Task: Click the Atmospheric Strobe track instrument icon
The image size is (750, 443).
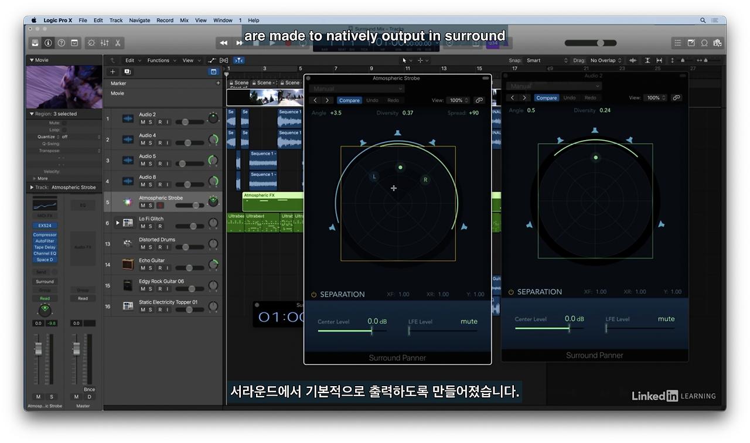Action: (128, 202)
